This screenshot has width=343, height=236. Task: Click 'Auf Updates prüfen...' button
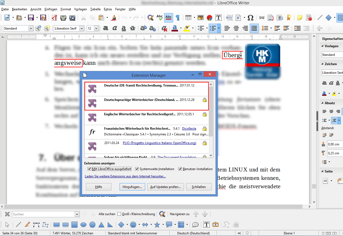[166, 187]
